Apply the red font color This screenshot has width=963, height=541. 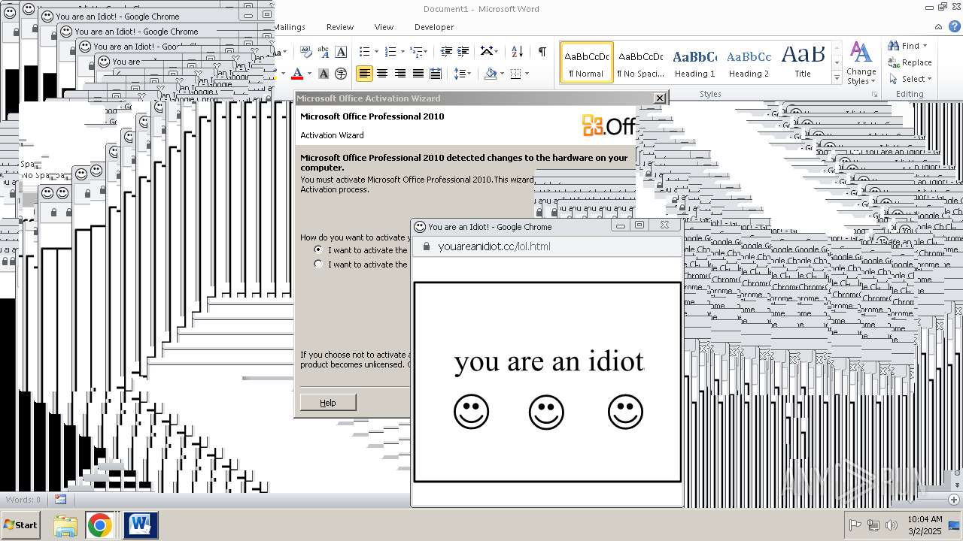click(297, 74)
